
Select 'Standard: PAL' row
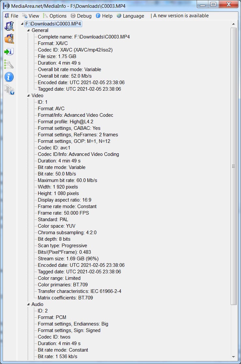(x=53, y=220)
